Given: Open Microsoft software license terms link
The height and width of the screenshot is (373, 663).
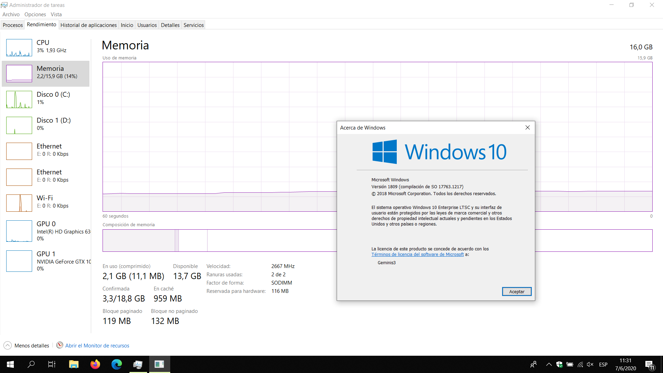Looking at the screenshot, I should [x=417, y=254].
